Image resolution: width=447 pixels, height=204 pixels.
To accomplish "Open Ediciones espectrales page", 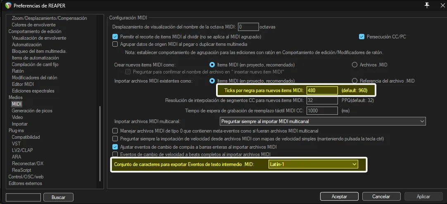I will tap(33, 91).
